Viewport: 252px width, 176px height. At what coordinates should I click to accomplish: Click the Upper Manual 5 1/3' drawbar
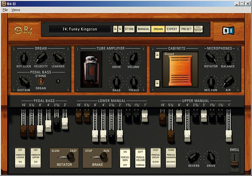[171, 136]
